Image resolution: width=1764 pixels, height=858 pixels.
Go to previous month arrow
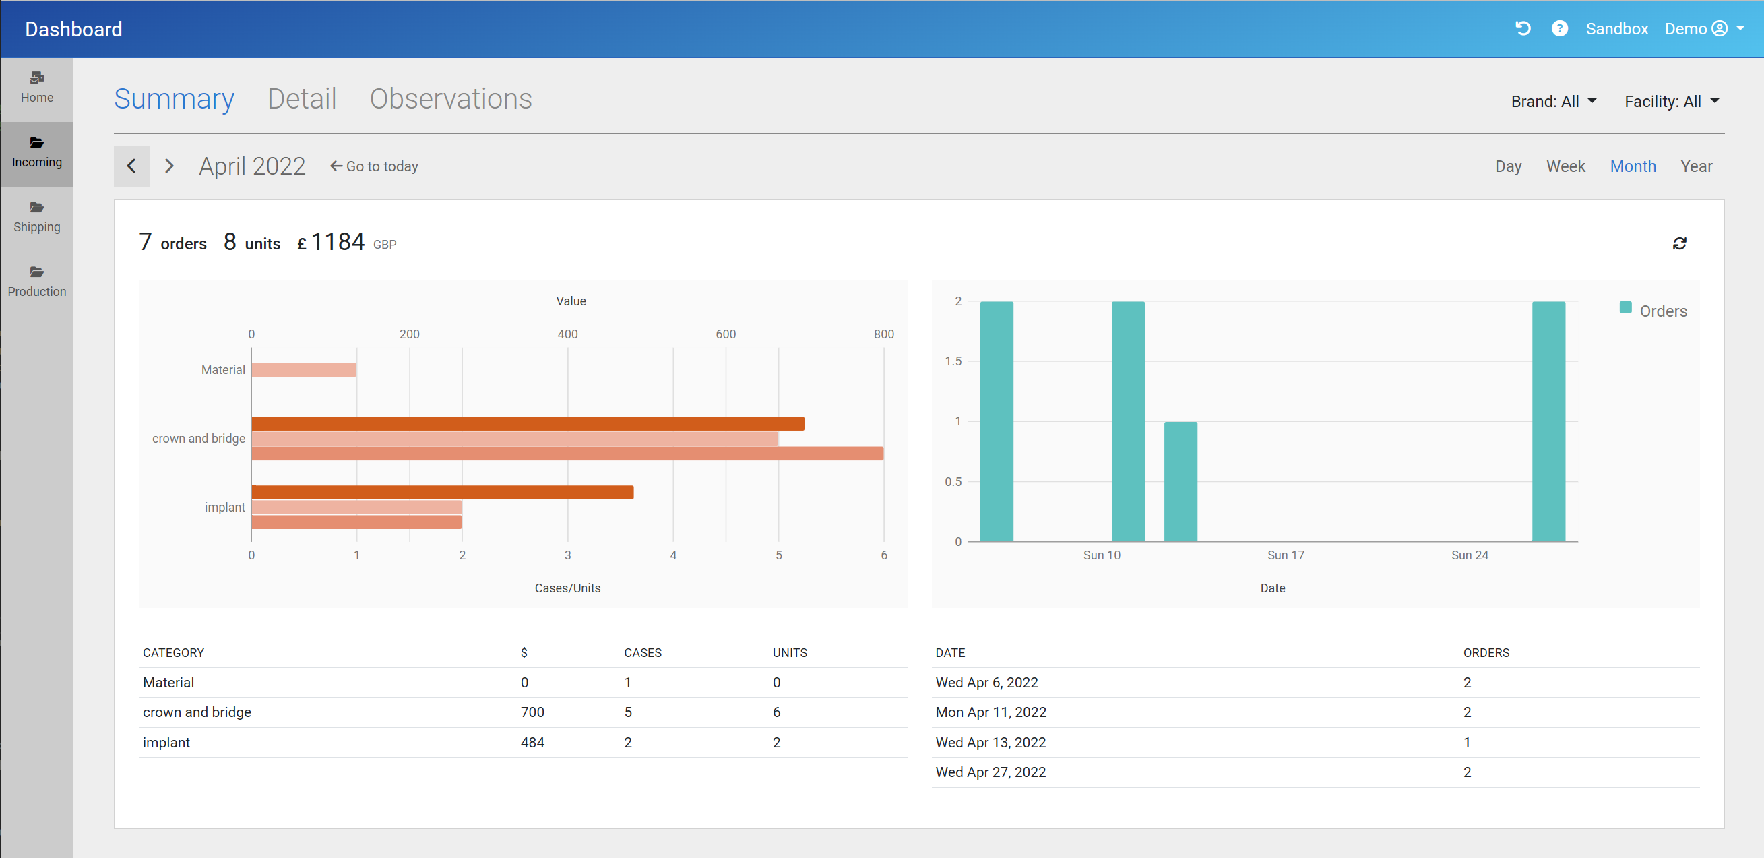coord(131,166)
